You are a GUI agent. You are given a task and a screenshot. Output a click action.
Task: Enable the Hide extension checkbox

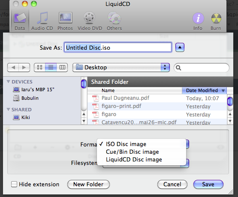pyautogui.click(x=14, y=184)
